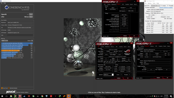174x98 pixels.
Task: Click the rendered Cinebench scene image
Action: [80, 47]
